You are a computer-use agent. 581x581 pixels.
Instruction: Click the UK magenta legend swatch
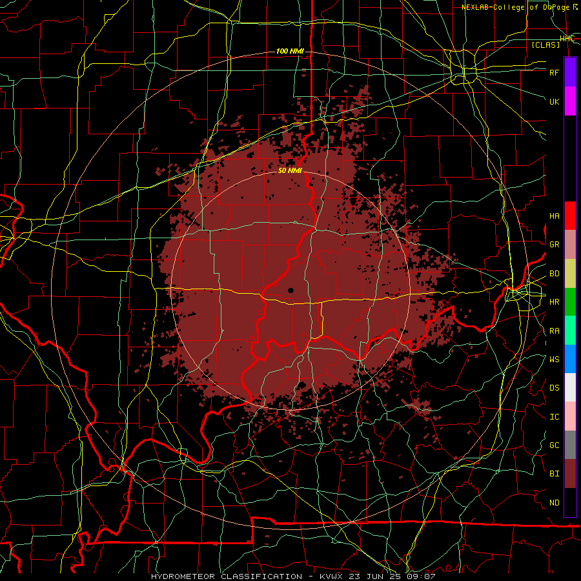click(570, 101)
